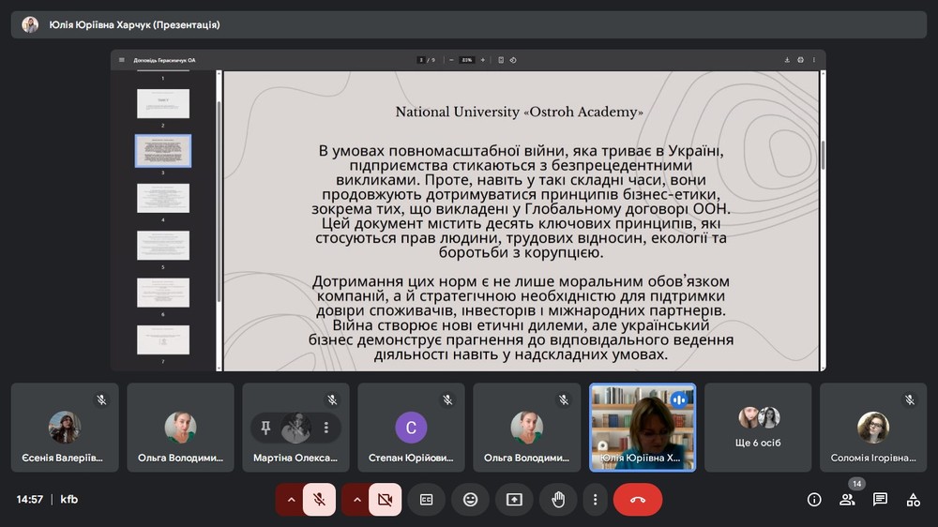Pin Мартіна's tile with pin icon
Screen dimensions: 938x527
266,428
